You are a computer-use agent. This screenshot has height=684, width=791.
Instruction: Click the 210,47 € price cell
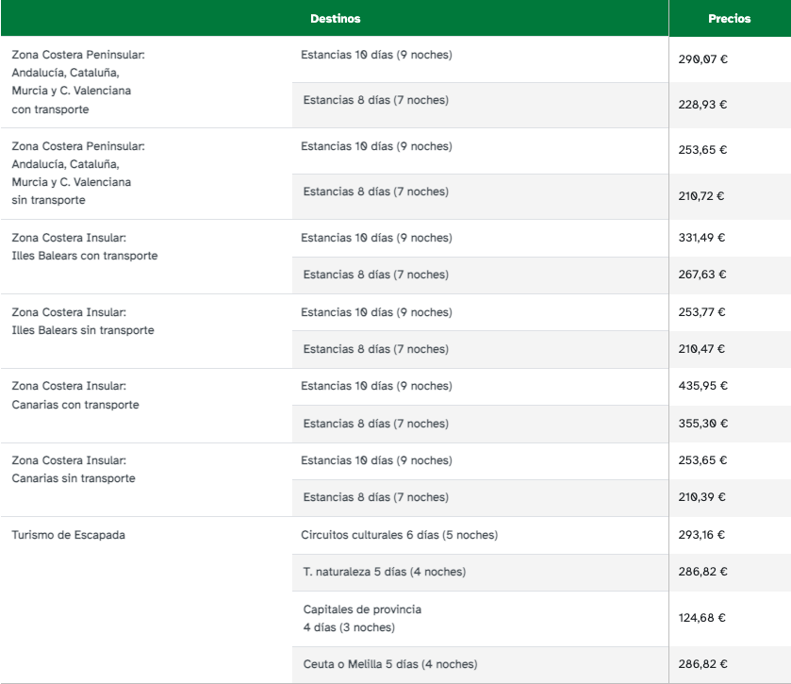703,349
